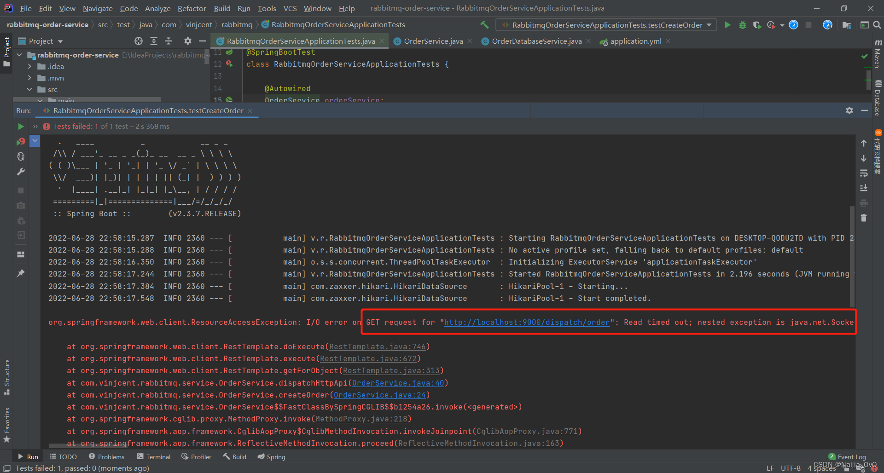This screenshot has height=473, width=884.
Task: Open CglibAopProxy.java:771 stack link
Action: pos(527,431)
